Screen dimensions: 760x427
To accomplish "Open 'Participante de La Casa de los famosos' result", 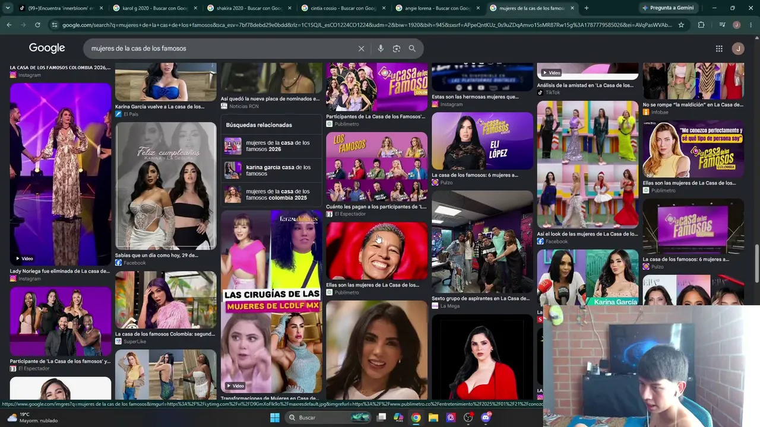I will click(x=60, y=361).
